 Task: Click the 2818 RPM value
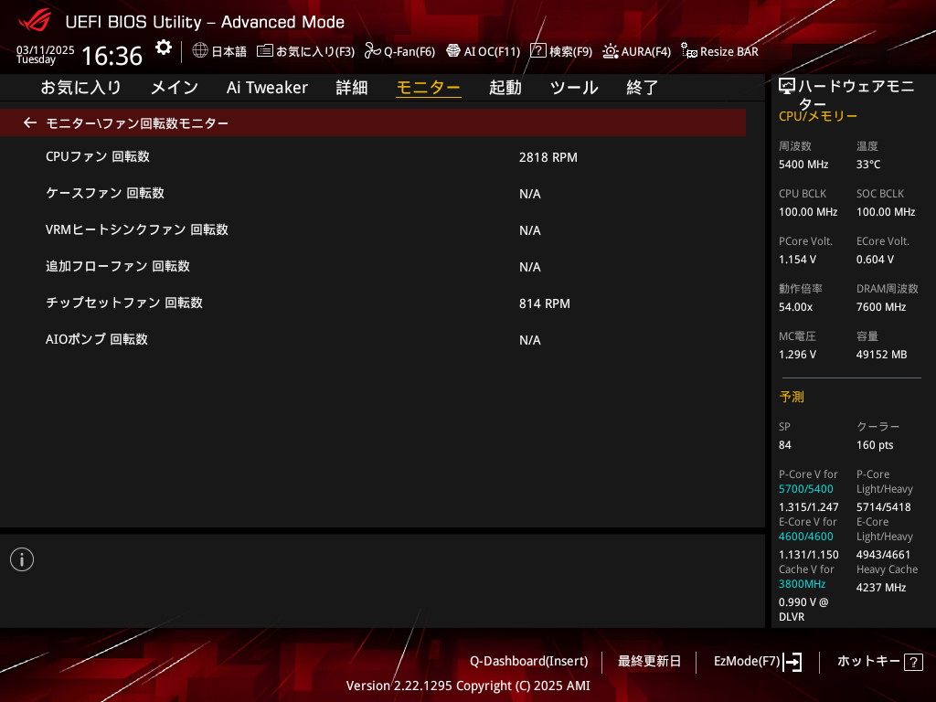coord(548,157)
